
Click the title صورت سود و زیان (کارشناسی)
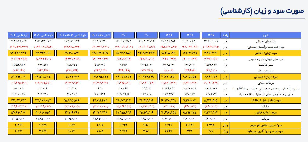coord(262,11)
